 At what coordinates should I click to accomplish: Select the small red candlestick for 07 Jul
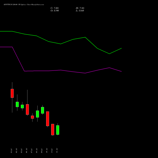click(33, 117)
